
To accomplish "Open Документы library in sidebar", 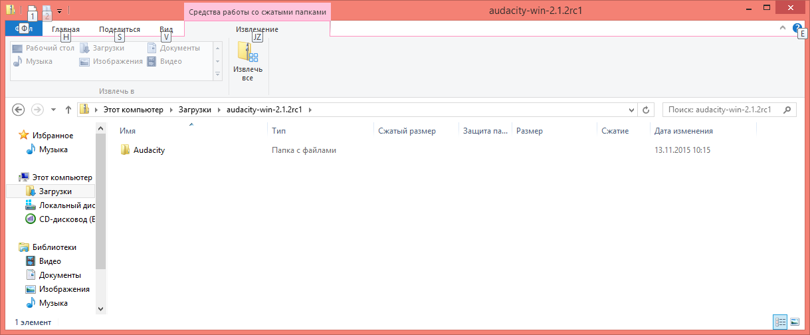I will point(54,275).
